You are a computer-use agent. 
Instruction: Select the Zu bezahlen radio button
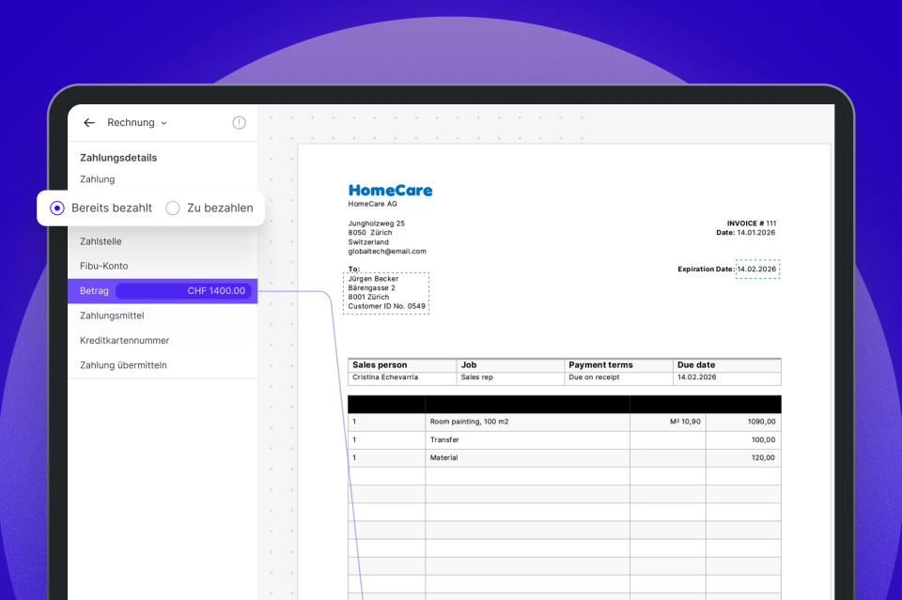(x=173, y=208)
